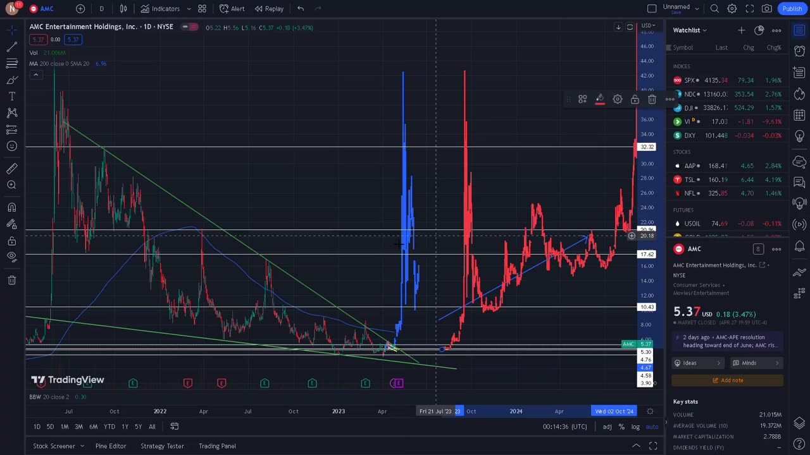This screenshot has width=810, height=455.
Task: Open the emoji icons tool
Action: (x=11, y=146)
